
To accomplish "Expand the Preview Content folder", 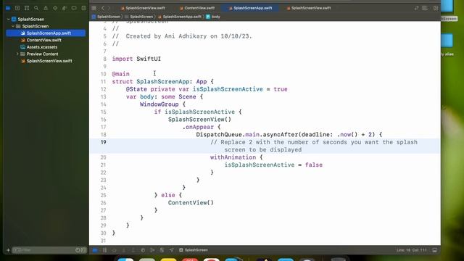I will [x=17, y=54].
